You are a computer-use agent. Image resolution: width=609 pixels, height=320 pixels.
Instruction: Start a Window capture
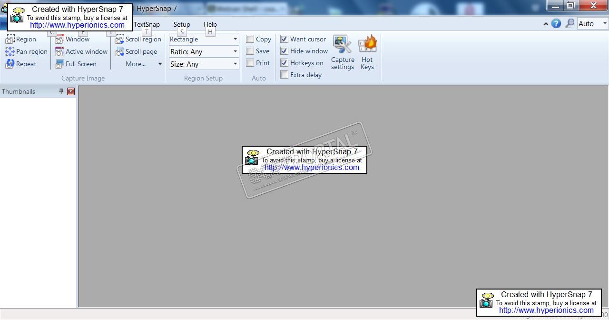(x=72, y=40)
